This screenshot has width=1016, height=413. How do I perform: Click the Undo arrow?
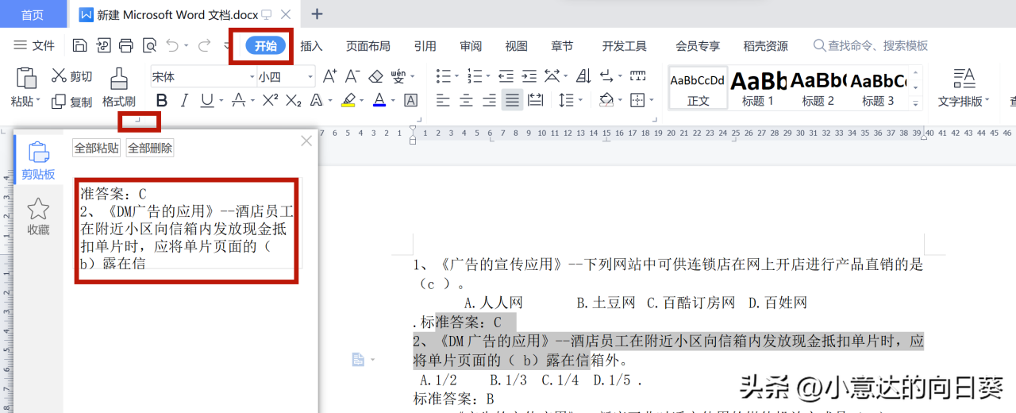(171, 46)
